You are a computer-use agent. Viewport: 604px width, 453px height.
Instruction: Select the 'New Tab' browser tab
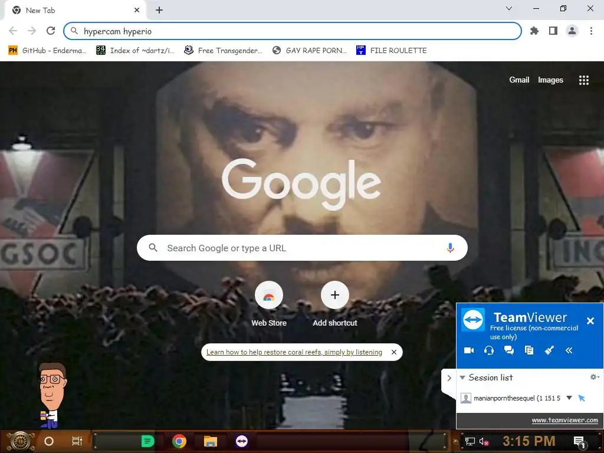coord(75,11)
